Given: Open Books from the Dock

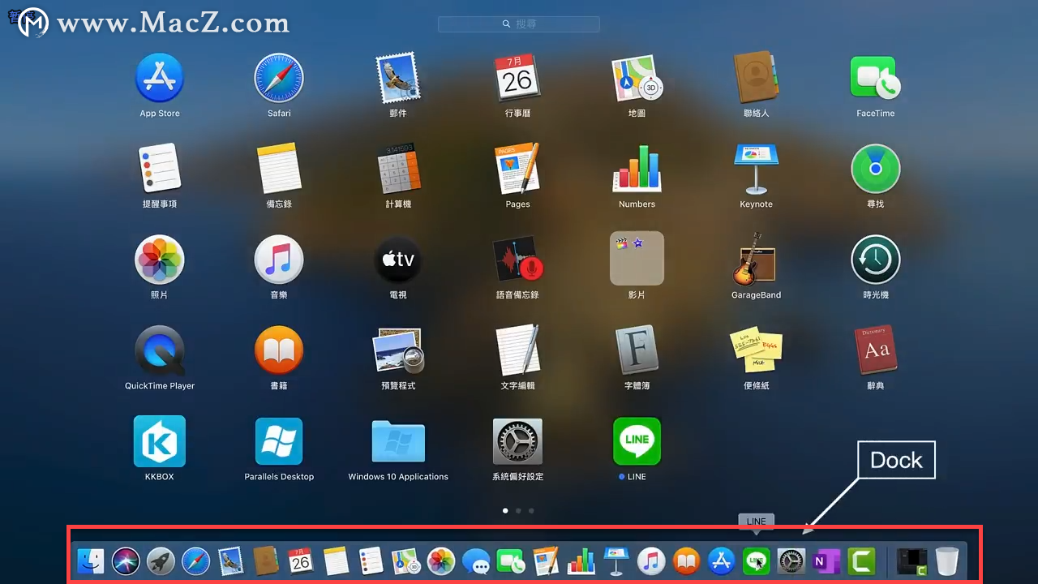Looking at the screenshot, I should tap(686, 561).
